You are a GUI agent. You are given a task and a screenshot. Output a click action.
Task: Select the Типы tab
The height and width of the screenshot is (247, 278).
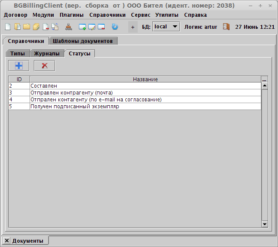(18, 54)
